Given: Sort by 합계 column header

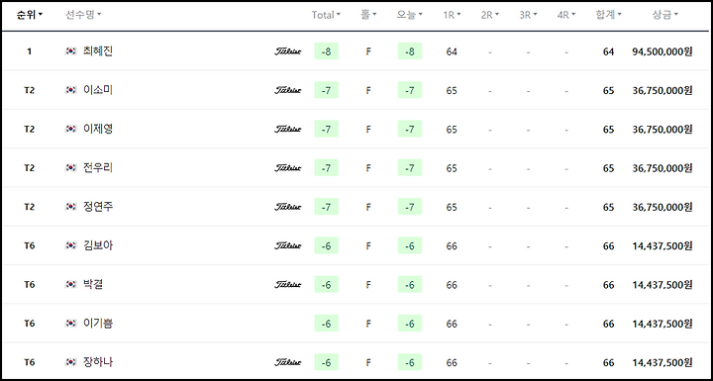Looking at the screenshot, I should point(608,15).
